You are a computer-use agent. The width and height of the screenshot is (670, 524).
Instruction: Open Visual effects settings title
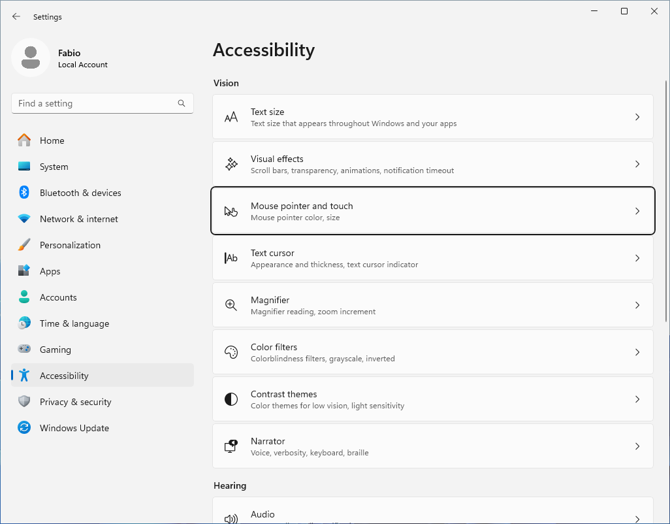(x=277, y=159)
